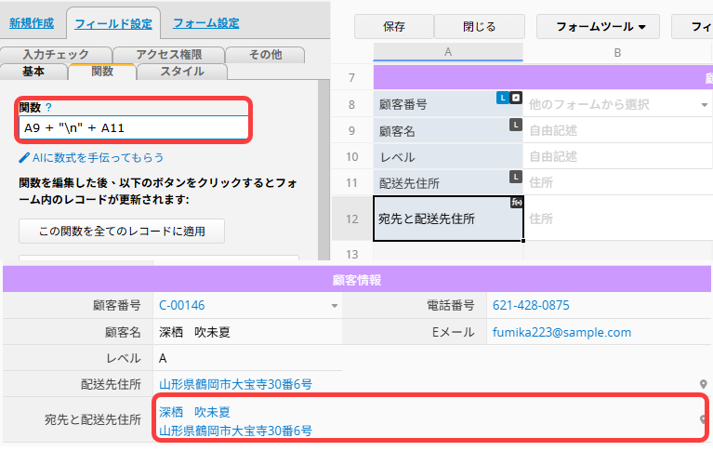Screen dimensions: 713x451
Task: Switch to the 入力チェック tab
Action: pyautogui.click(x=55, y=55)
